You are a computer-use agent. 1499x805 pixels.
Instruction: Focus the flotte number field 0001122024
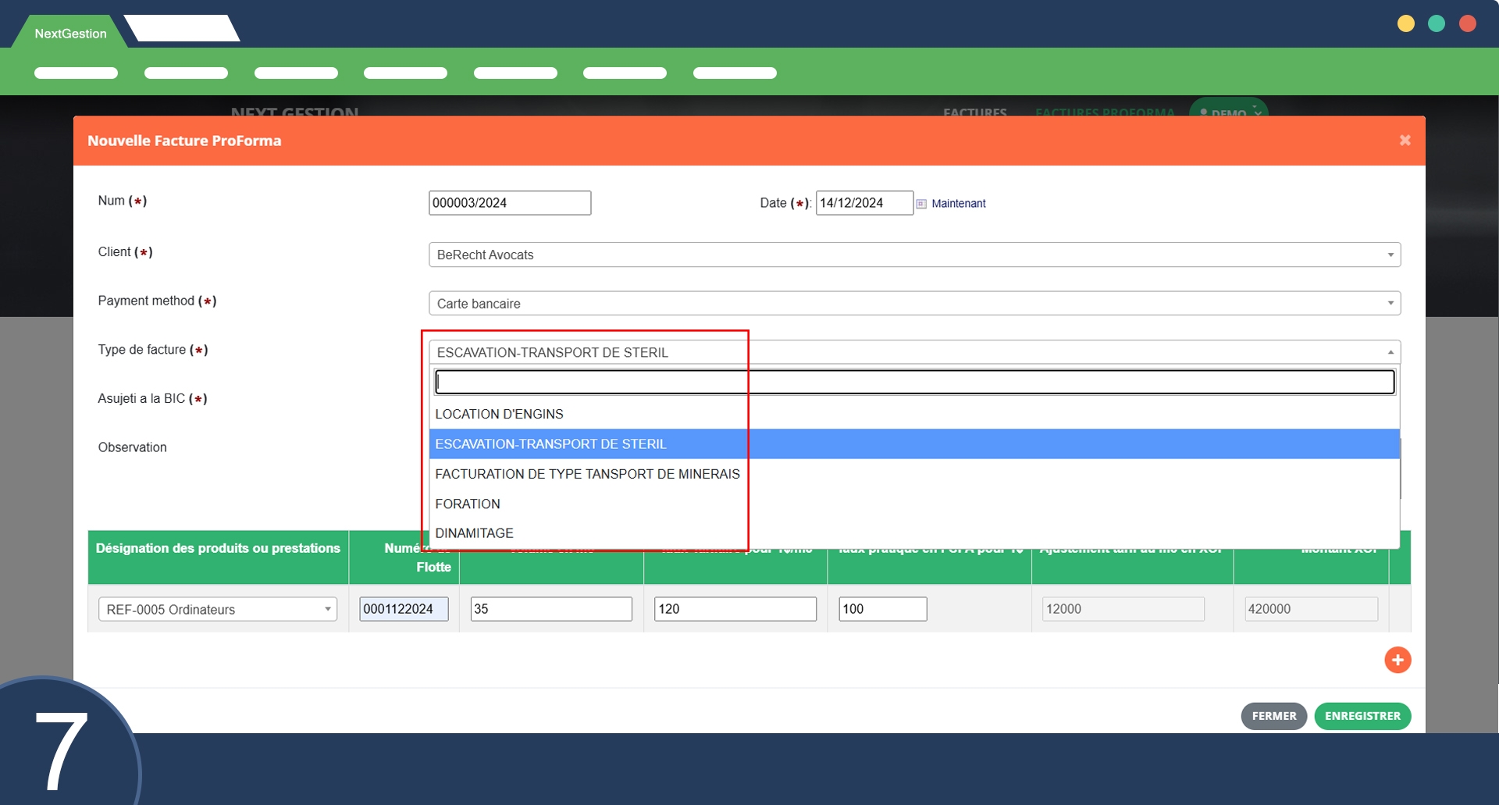click(404, 609)
